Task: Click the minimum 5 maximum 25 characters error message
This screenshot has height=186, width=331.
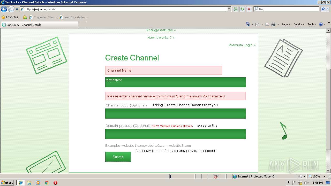Action: [176, 96]
